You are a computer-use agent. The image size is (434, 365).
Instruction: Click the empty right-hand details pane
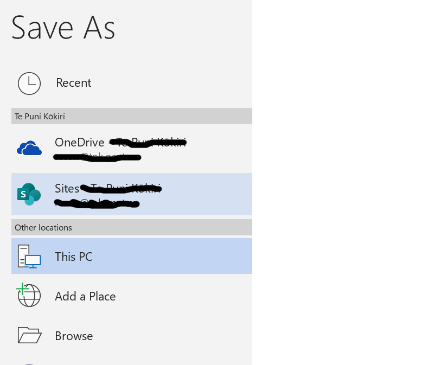[343, 182]
